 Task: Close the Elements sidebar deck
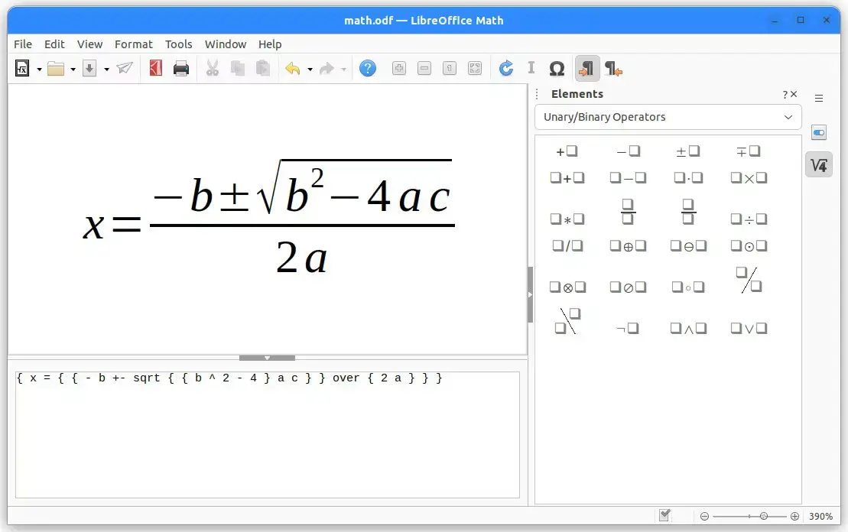(x=794, y=94)
